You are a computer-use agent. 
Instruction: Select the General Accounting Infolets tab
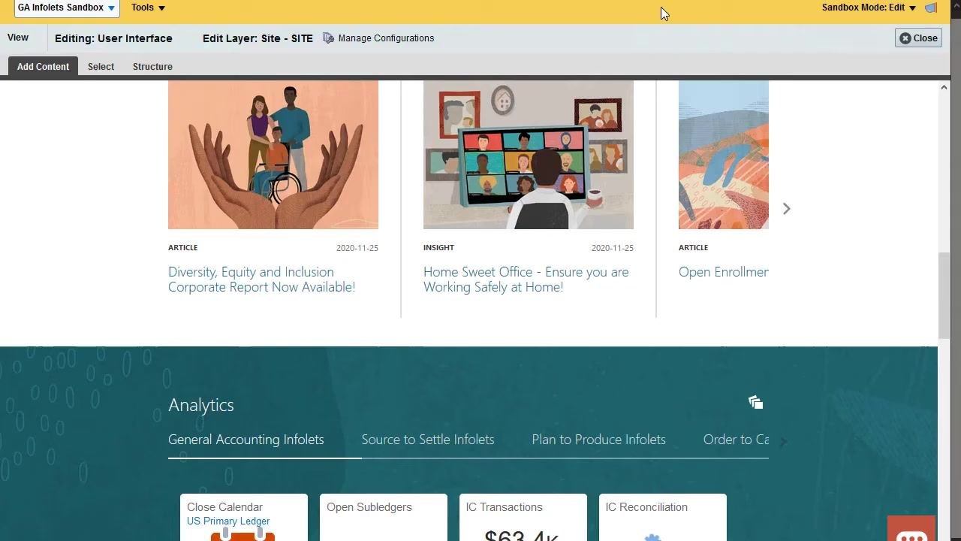click(x=246, y=440)
